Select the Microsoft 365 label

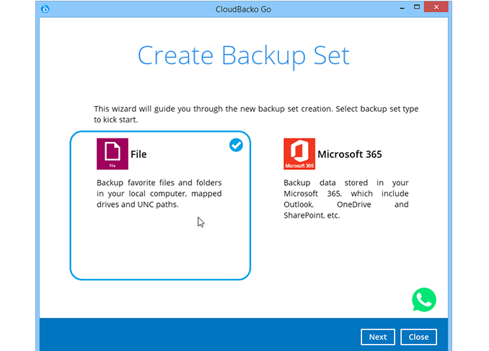click(350, 154)
